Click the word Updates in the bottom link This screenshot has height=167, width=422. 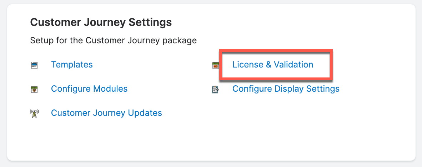pos(145,113)
